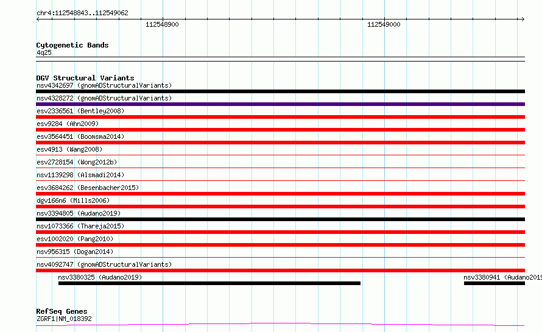Viewport: 542px width, 332px height.
Task: Click the 112548900 ruler position label
Action: coord(162,24)
